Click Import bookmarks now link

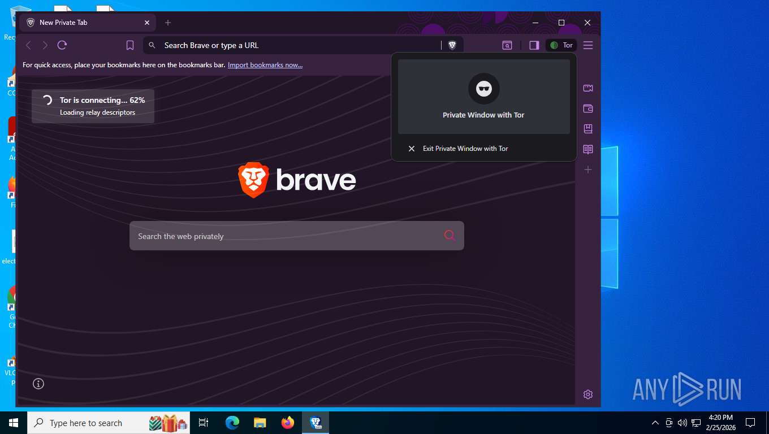(265, 65)
